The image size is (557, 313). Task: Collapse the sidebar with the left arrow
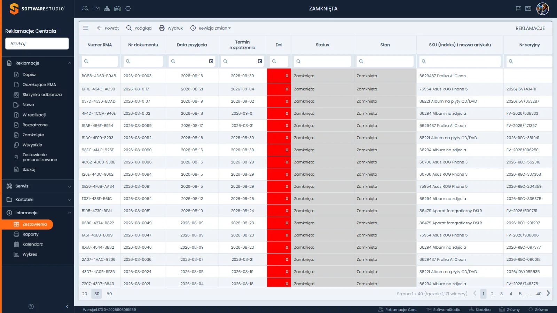click(x=67, y=306)
